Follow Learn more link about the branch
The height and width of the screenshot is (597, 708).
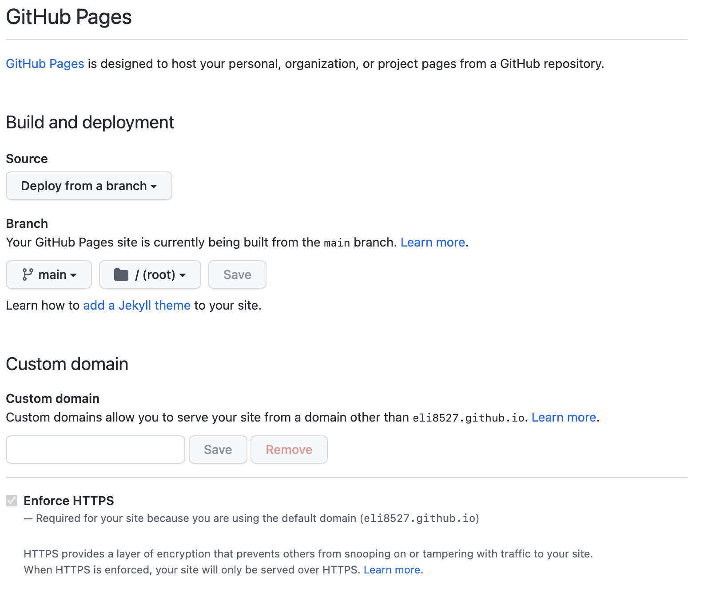(433, 242)
